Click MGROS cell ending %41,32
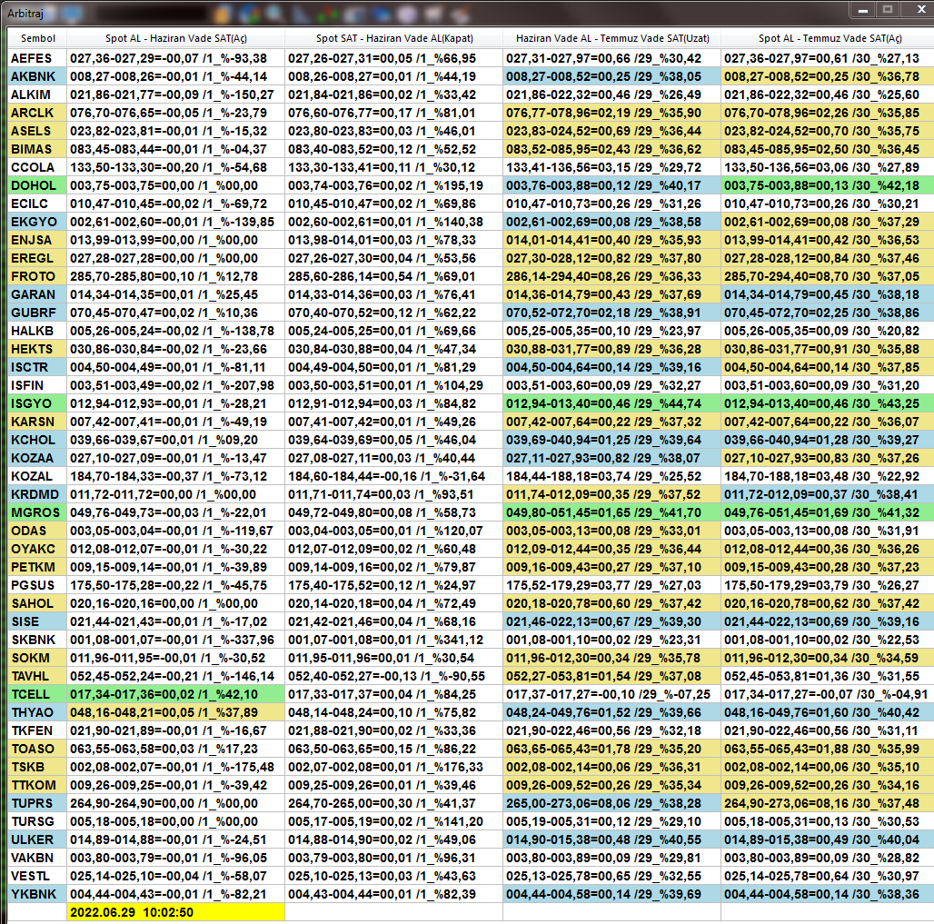The height and width of the screenshot is (924, 934). [828, 512]
